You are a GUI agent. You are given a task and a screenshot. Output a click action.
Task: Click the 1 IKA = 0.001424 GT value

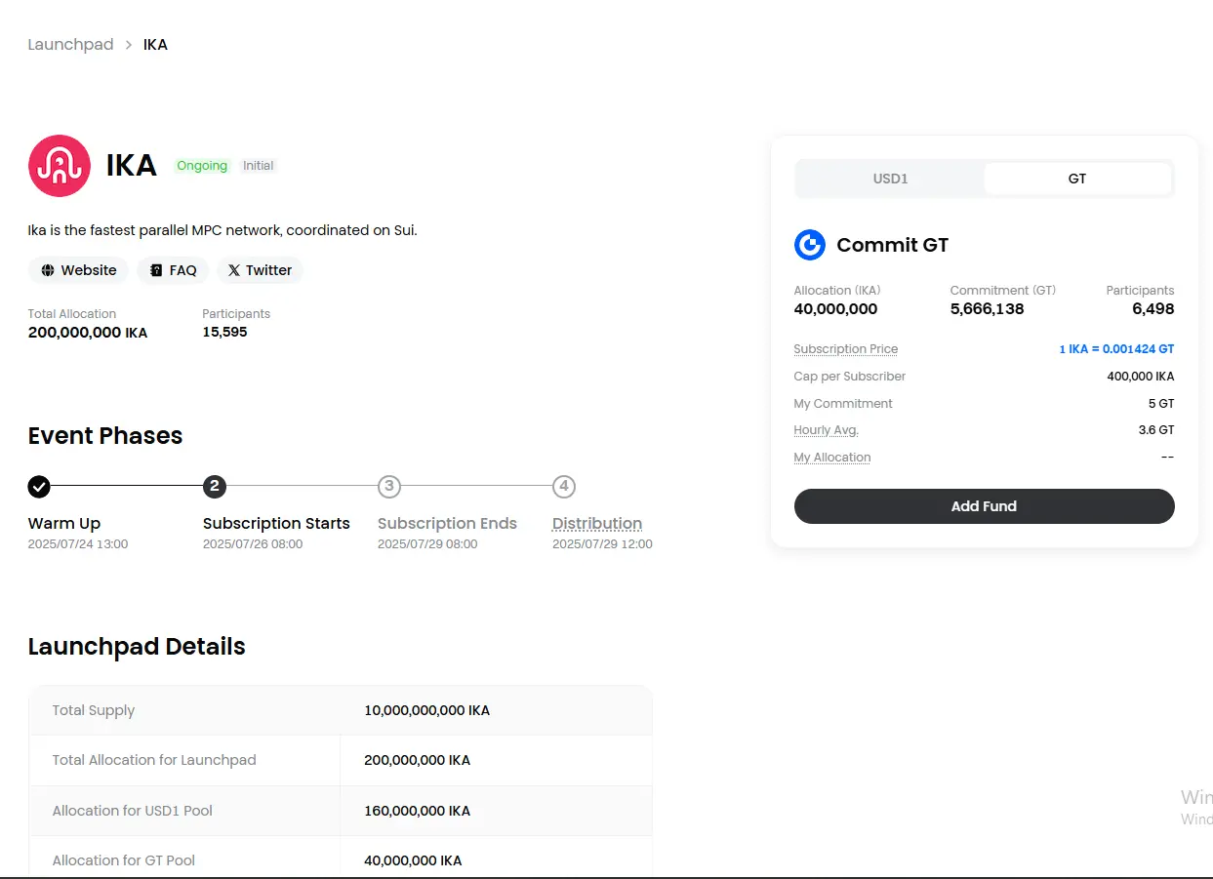[x=1116, y=349]
